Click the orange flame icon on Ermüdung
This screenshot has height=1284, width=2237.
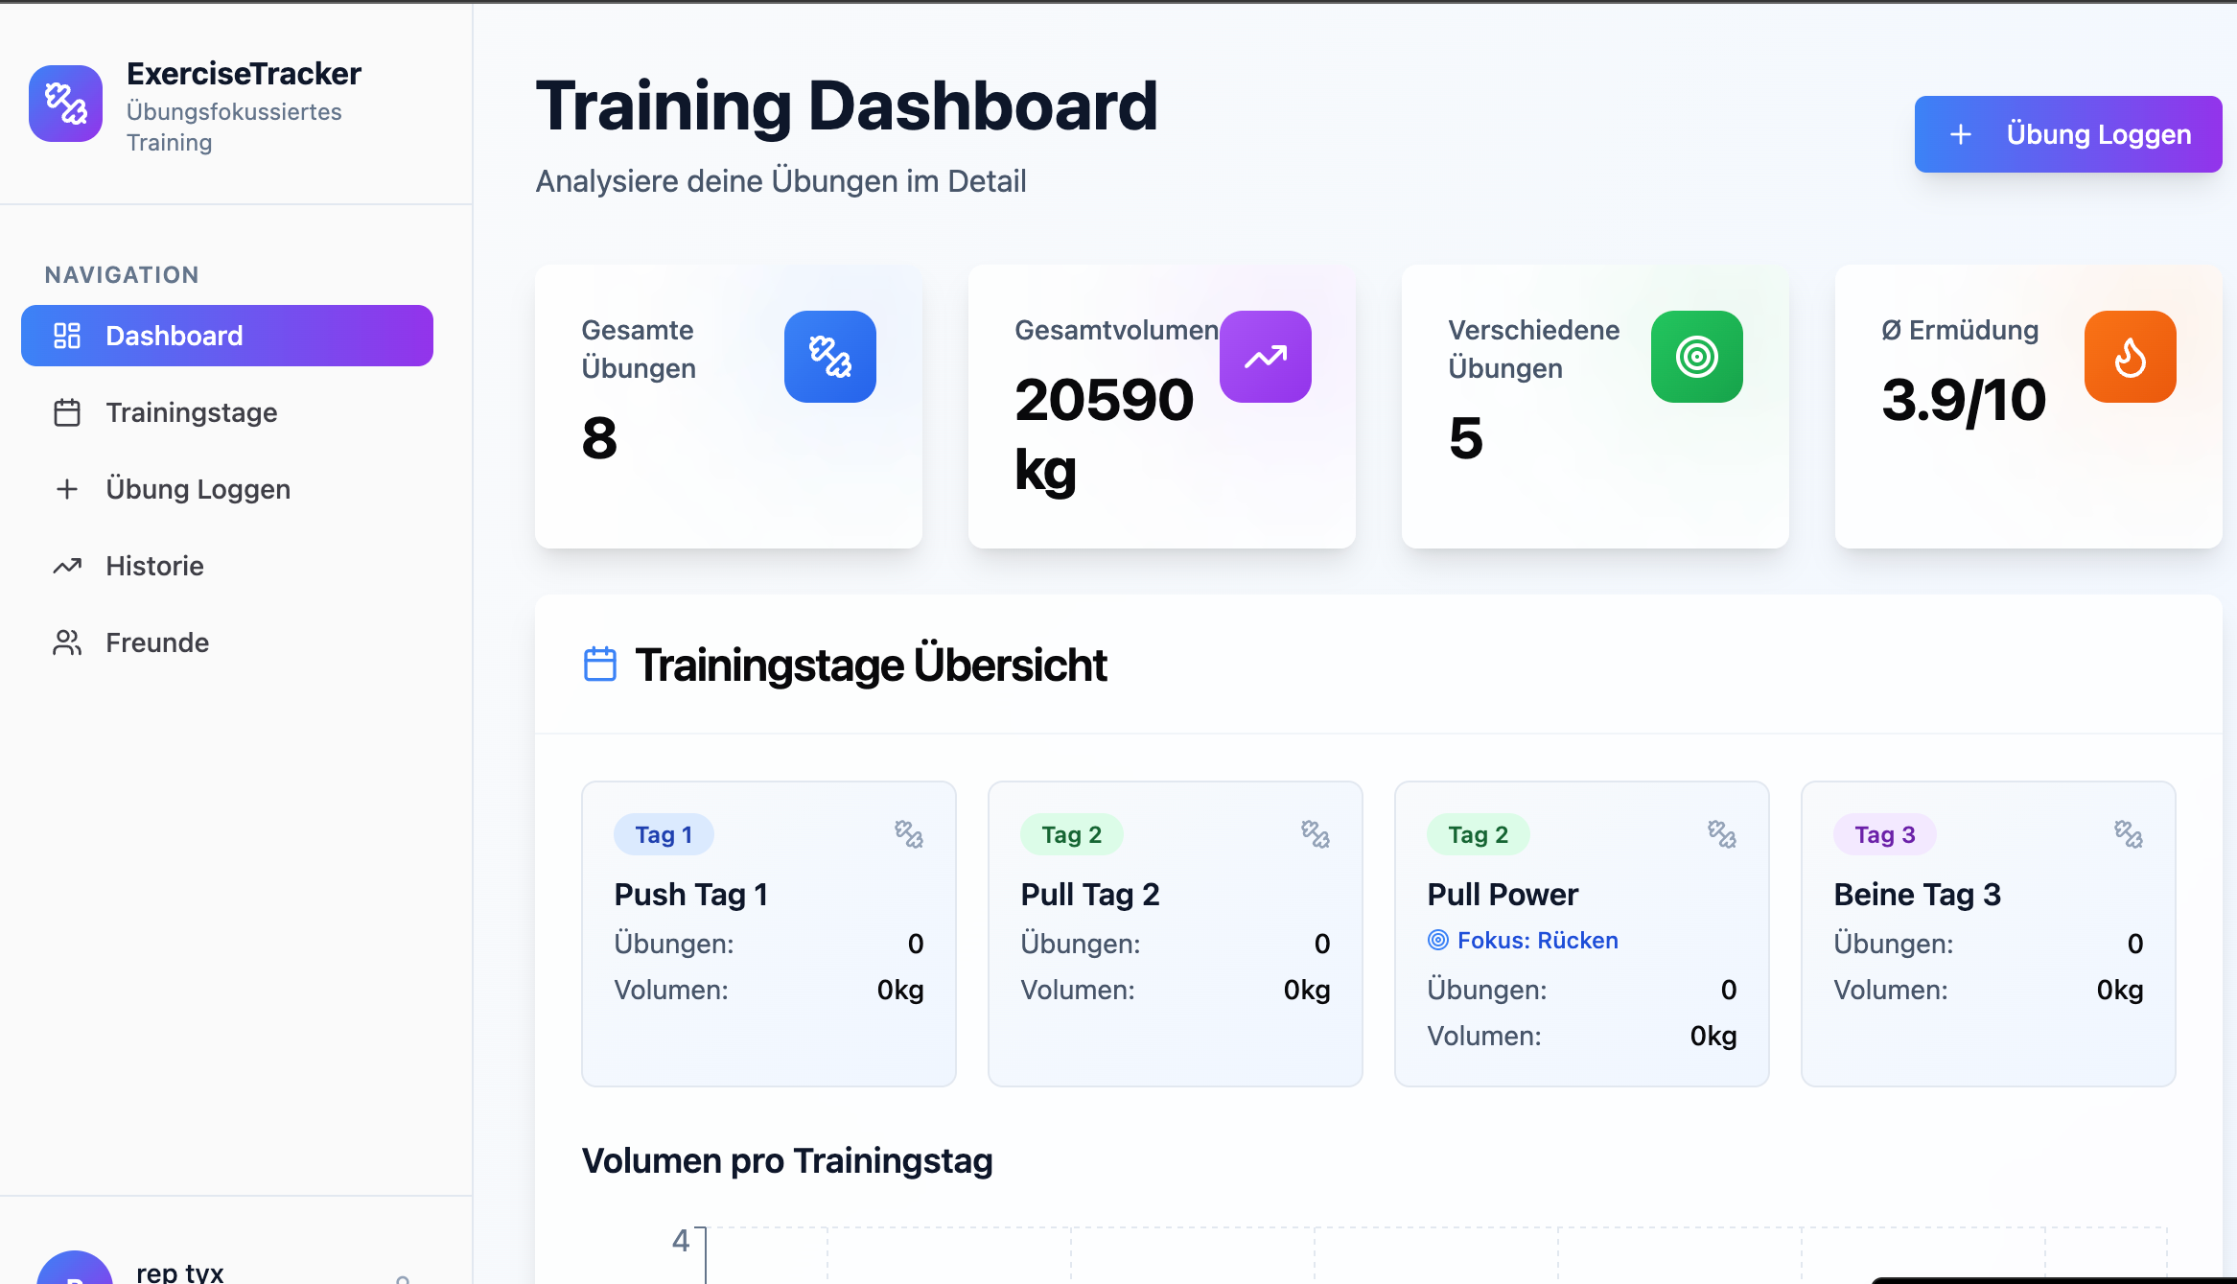tap(2131, 357)
